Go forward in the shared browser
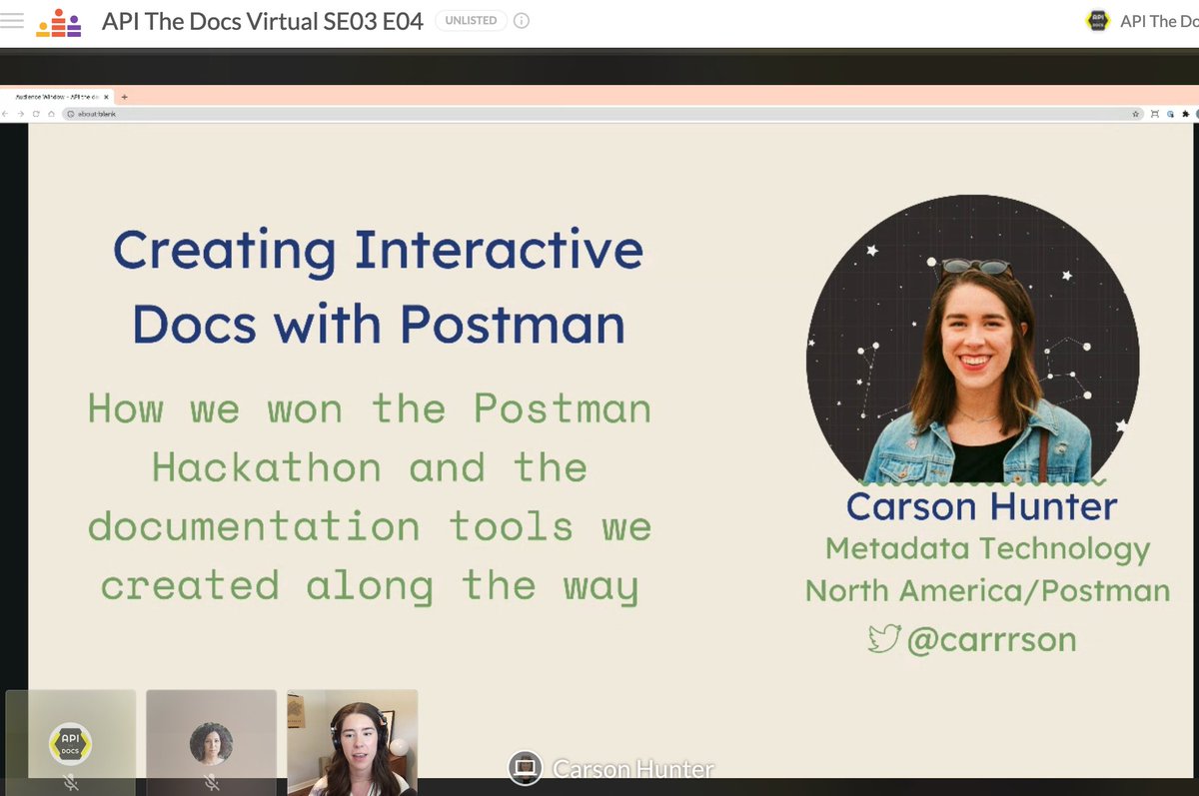This screenshot has height=796, width=1199. point(21,114)
